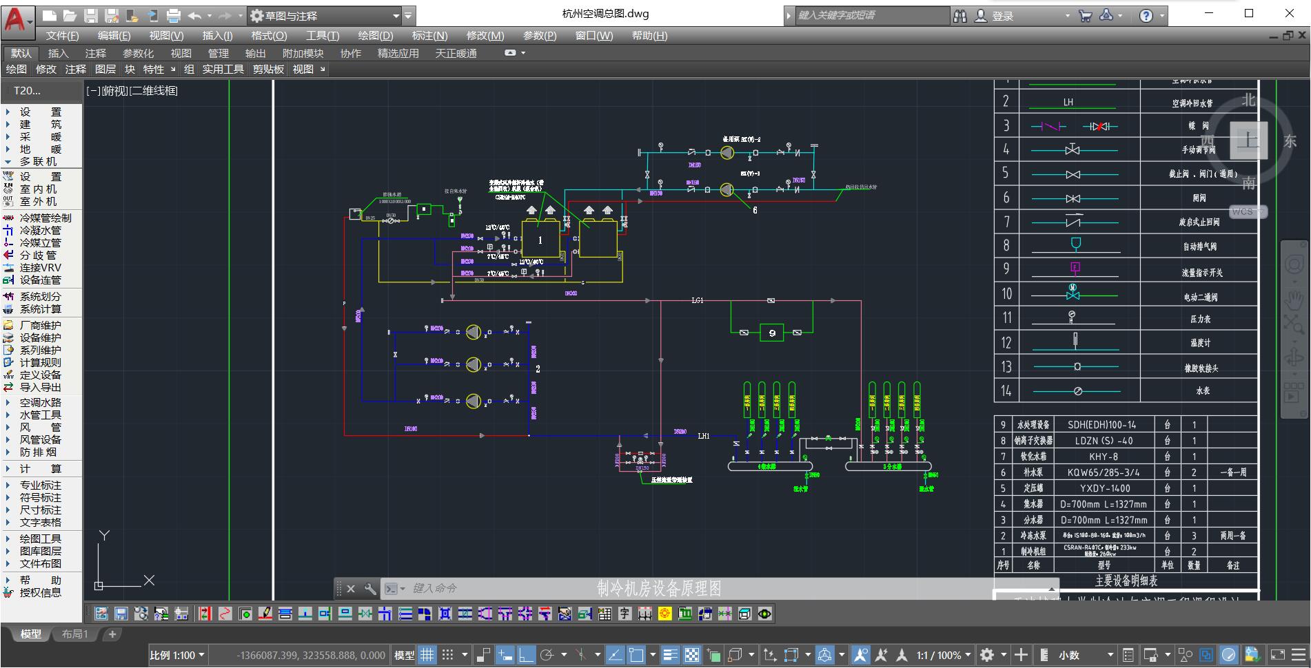Screen dimensions: 1311x668
Task: Toggle ortho mode in status bar
Action: (527, 655)
